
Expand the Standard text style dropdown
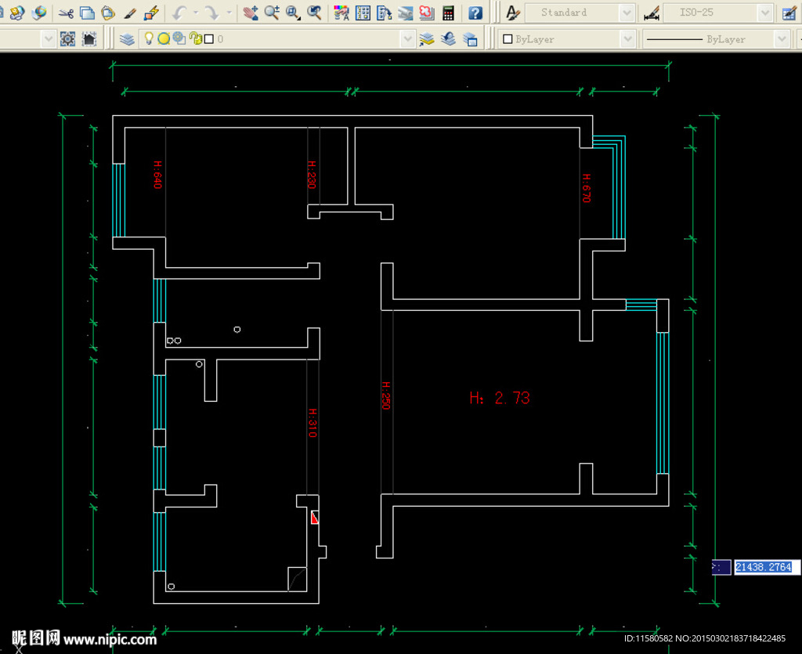(x=627, y=13)
